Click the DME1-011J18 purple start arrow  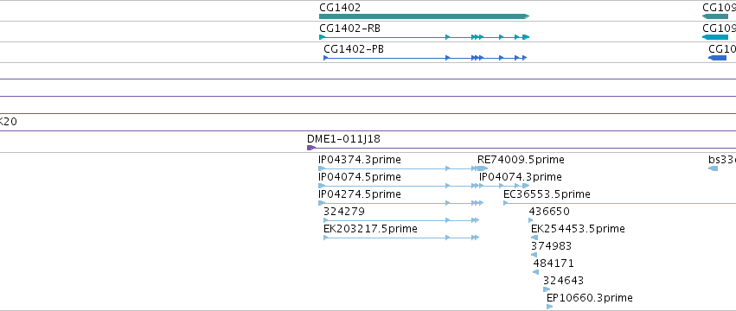point(311,148)
